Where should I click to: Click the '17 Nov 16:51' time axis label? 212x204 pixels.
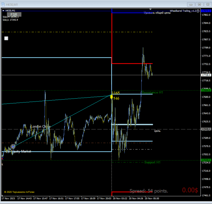(56, 199)
